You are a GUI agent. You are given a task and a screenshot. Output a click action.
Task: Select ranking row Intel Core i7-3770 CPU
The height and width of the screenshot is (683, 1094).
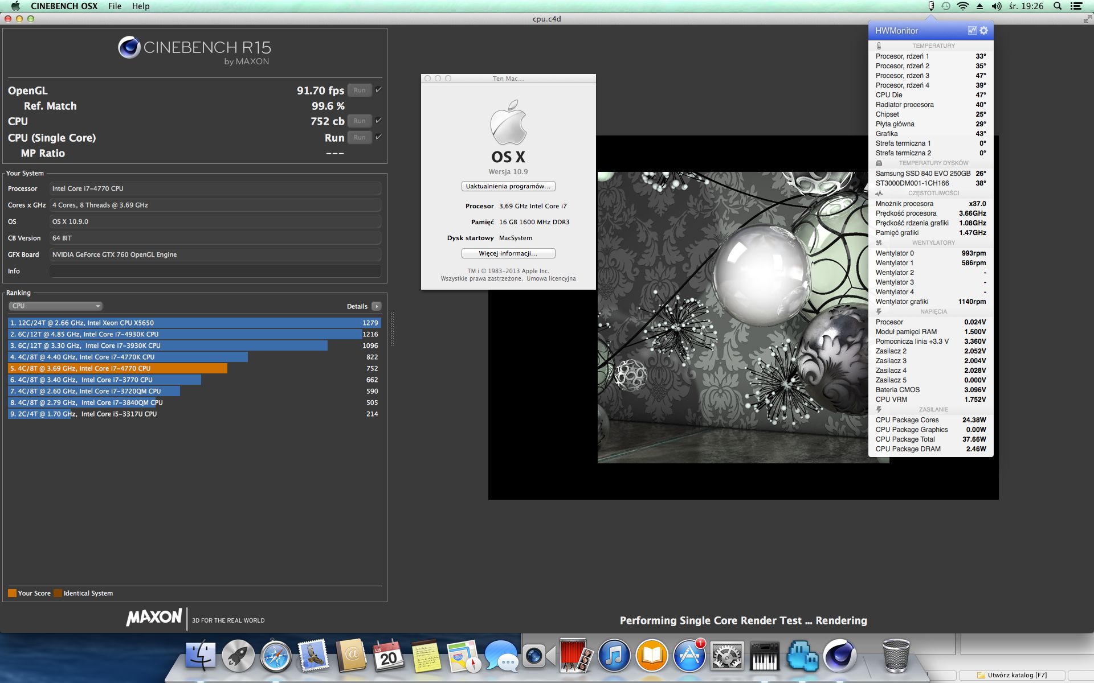click(x=194, y=380)
